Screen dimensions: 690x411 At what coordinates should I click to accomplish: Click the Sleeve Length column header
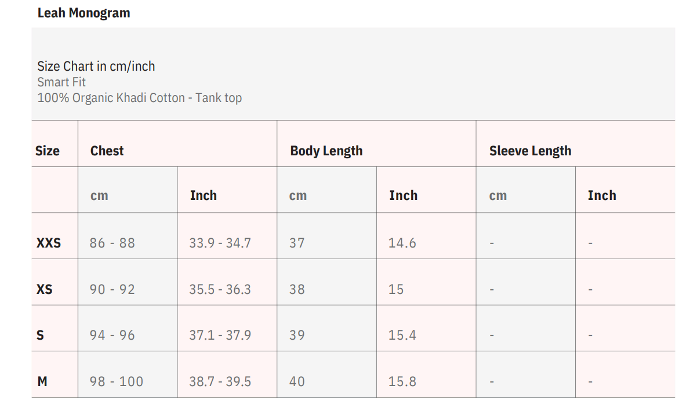530,151
